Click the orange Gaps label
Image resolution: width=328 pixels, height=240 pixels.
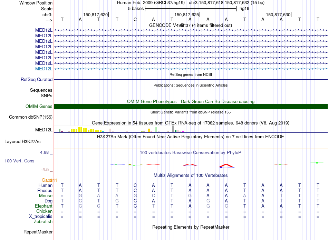pos(47,180)
